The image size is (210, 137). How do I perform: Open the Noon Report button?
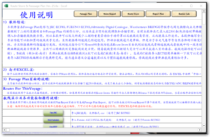tap(110, 14)
